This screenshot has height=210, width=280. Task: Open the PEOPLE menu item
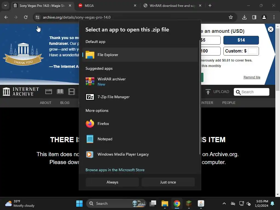click(229, 103)
